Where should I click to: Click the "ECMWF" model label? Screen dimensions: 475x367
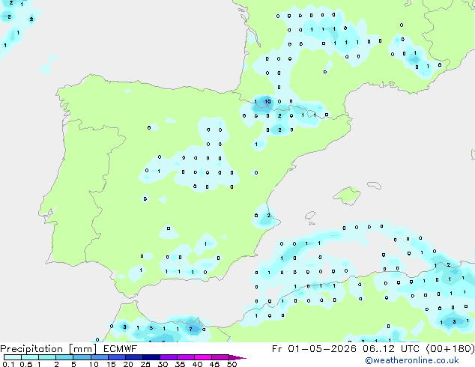pyautogui.click(x=121, y=349)
